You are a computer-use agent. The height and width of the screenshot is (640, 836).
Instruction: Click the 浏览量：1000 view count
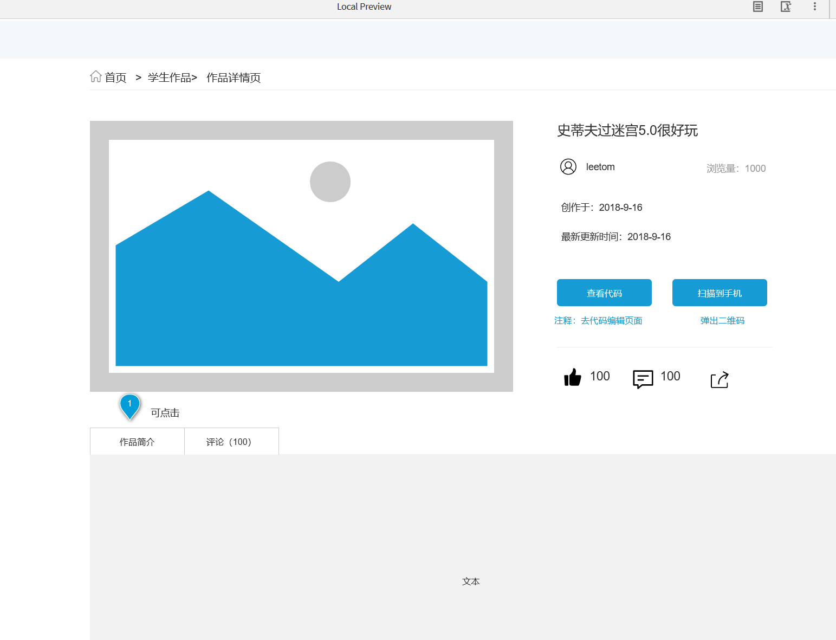point(736,169)
